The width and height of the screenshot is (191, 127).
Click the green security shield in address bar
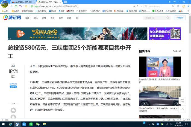[32, 6]
